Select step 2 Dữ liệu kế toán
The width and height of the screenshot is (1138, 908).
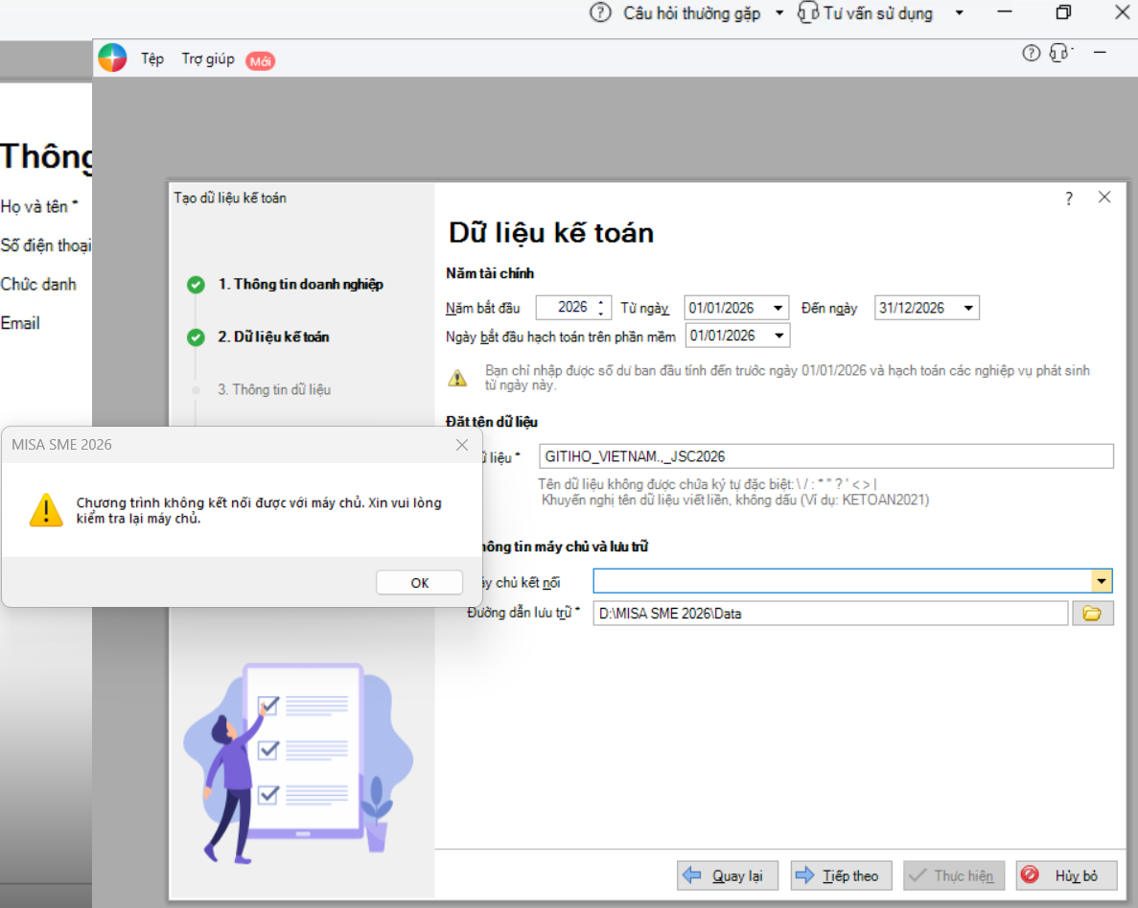click(273, 337)
